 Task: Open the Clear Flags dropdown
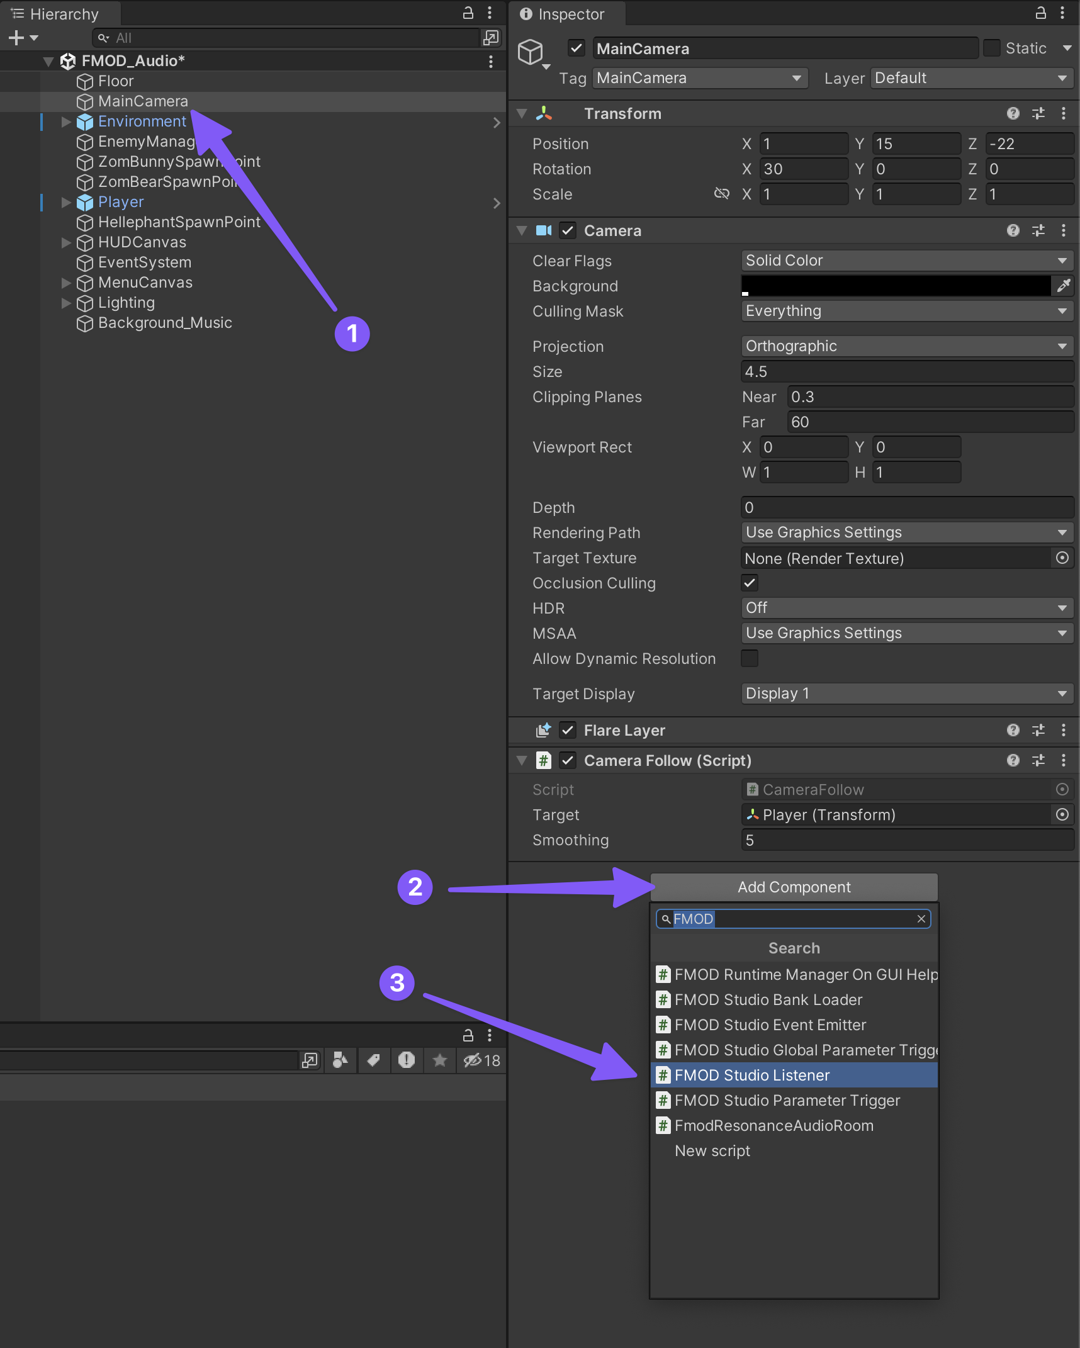(x=906, y=261)
